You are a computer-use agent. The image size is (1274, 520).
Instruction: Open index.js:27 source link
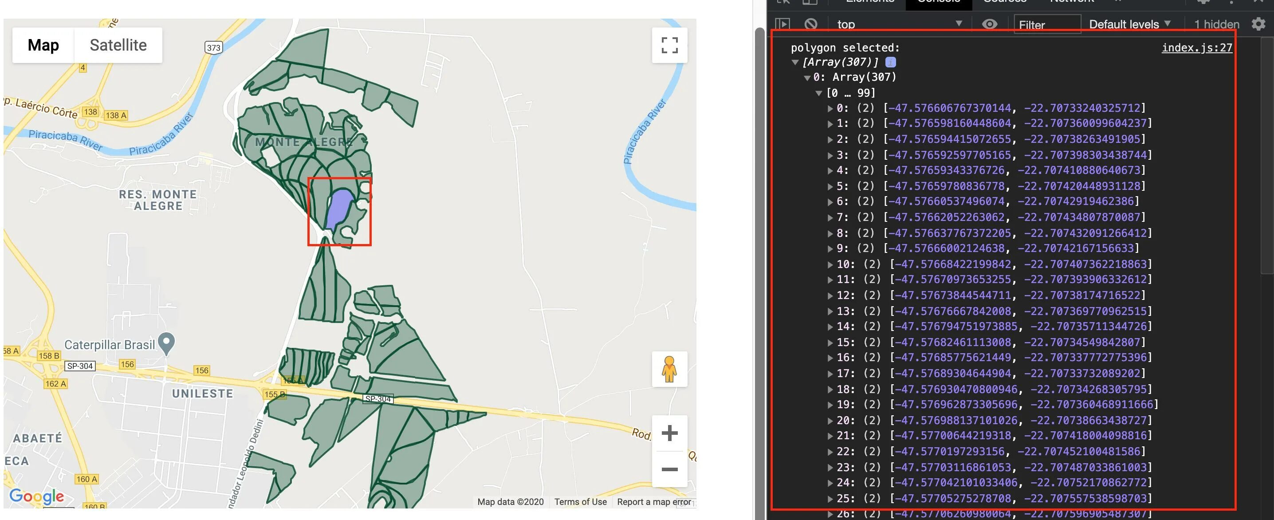point(1196,47)
